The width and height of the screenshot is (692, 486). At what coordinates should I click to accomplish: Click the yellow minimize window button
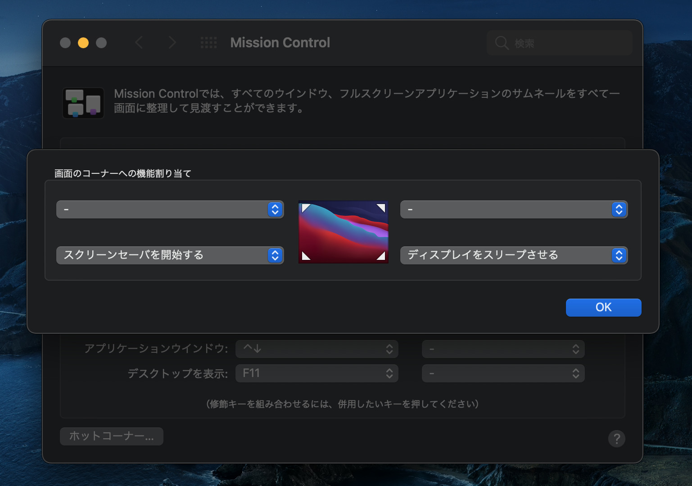[x=83, y=43]
